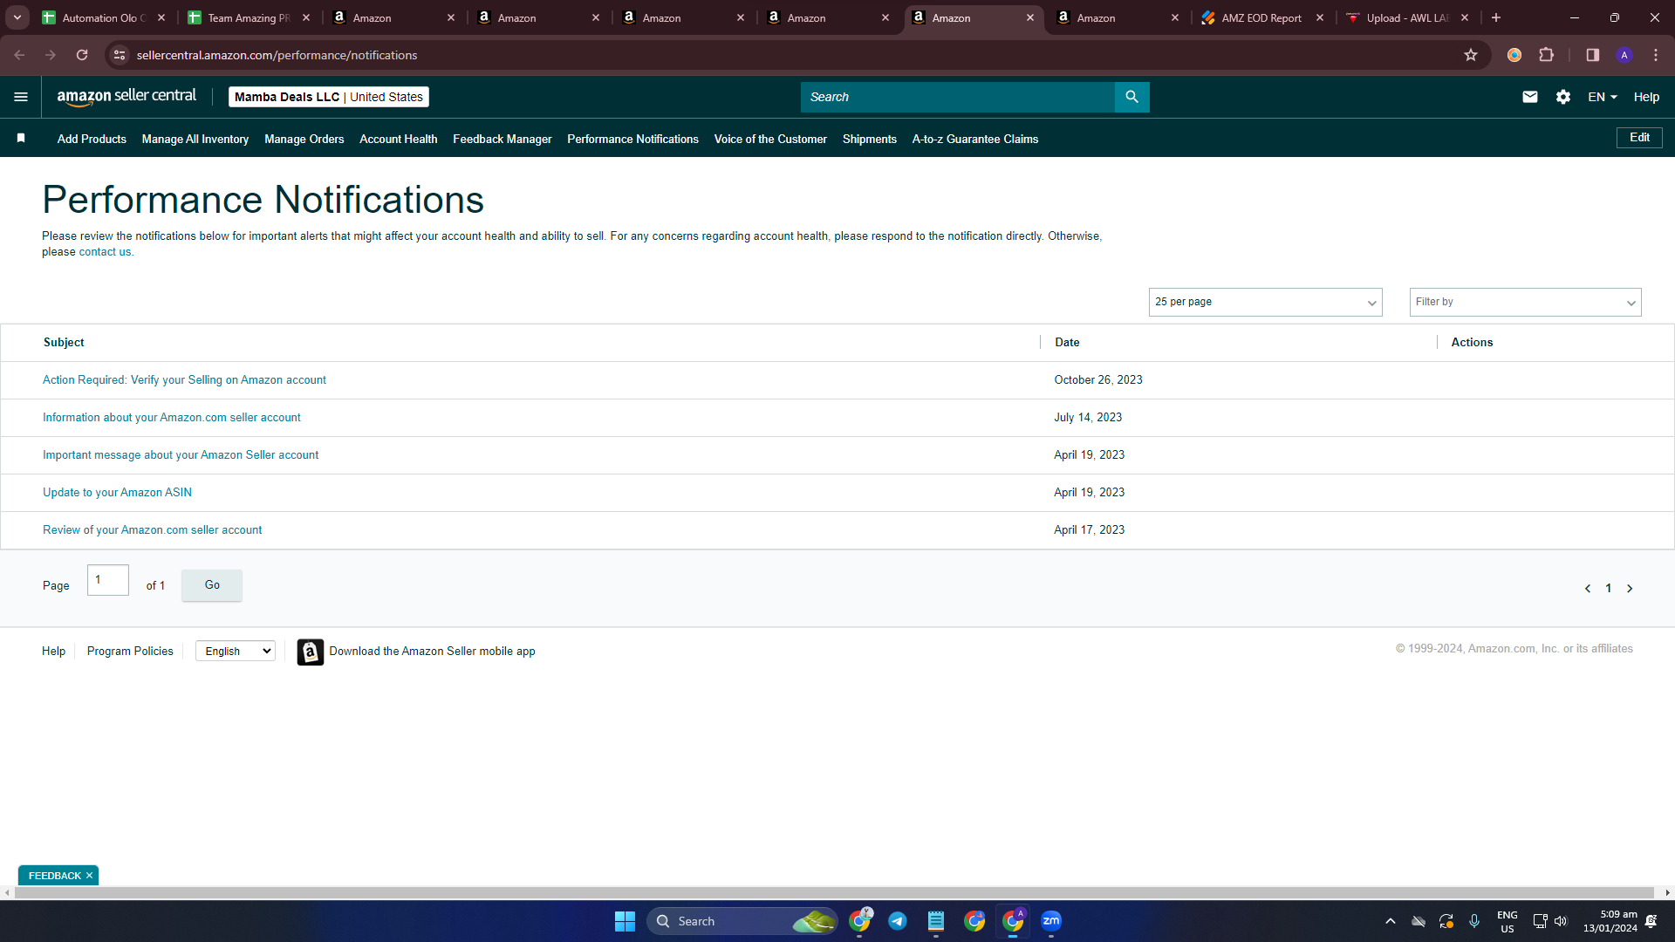Open Manage All Inventory in navigation bar
The width and height of the screenshot is (1675, 942).
[195, 139]
